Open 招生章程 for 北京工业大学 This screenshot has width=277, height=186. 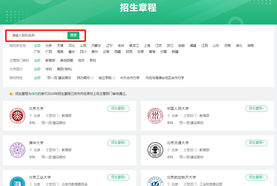(x=118, y=177)
